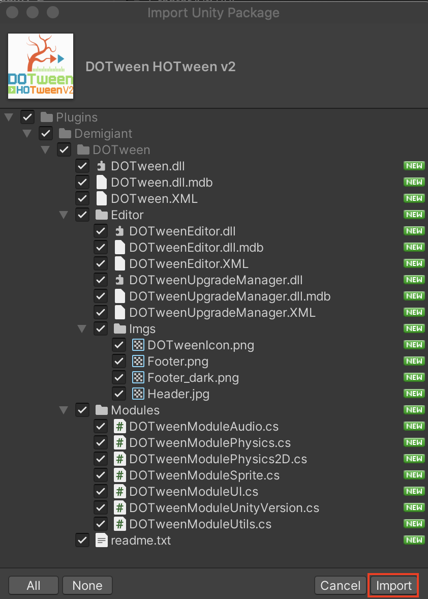Click the DOTweenModuleUI.cs script icon

pos(120,492)
